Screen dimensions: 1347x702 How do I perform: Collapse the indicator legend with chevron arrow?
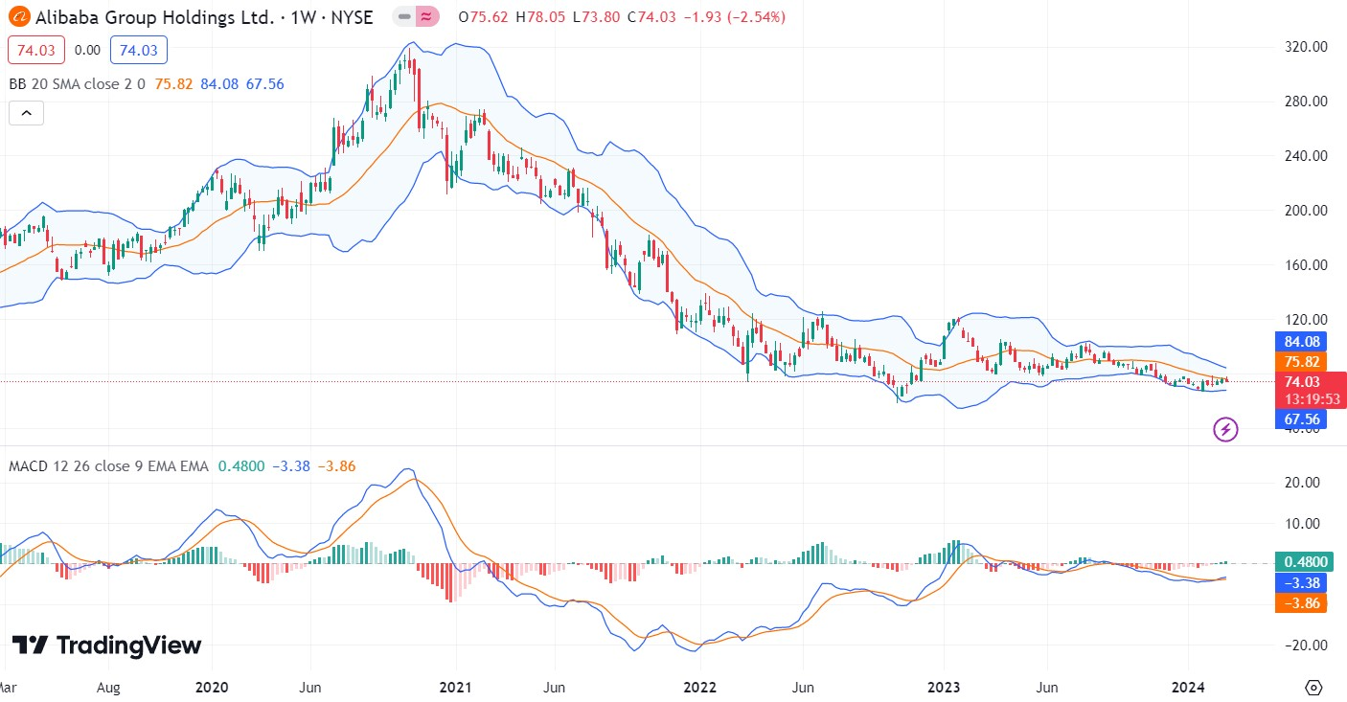(26, 113)
